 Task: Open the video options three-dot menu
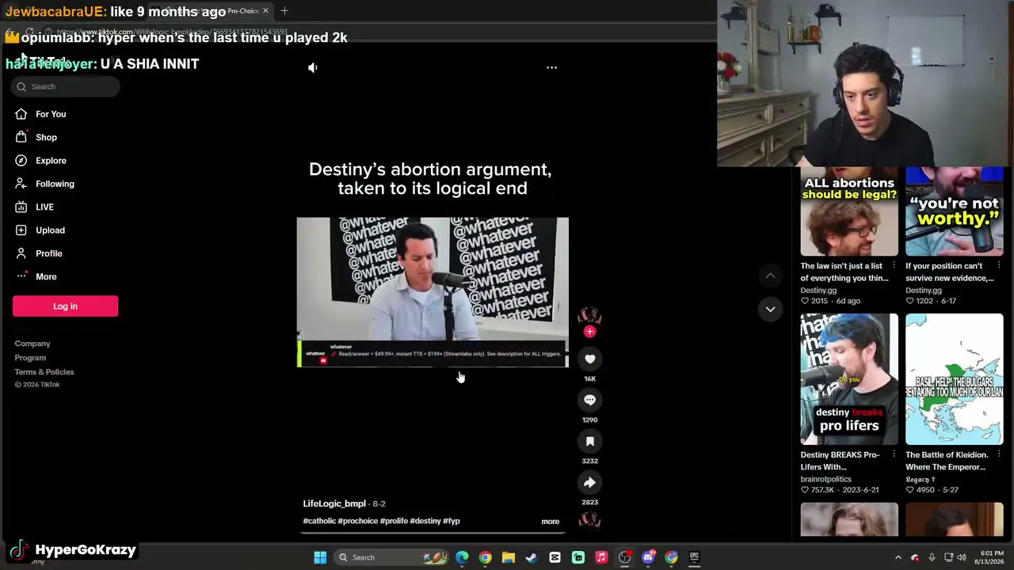551,68
